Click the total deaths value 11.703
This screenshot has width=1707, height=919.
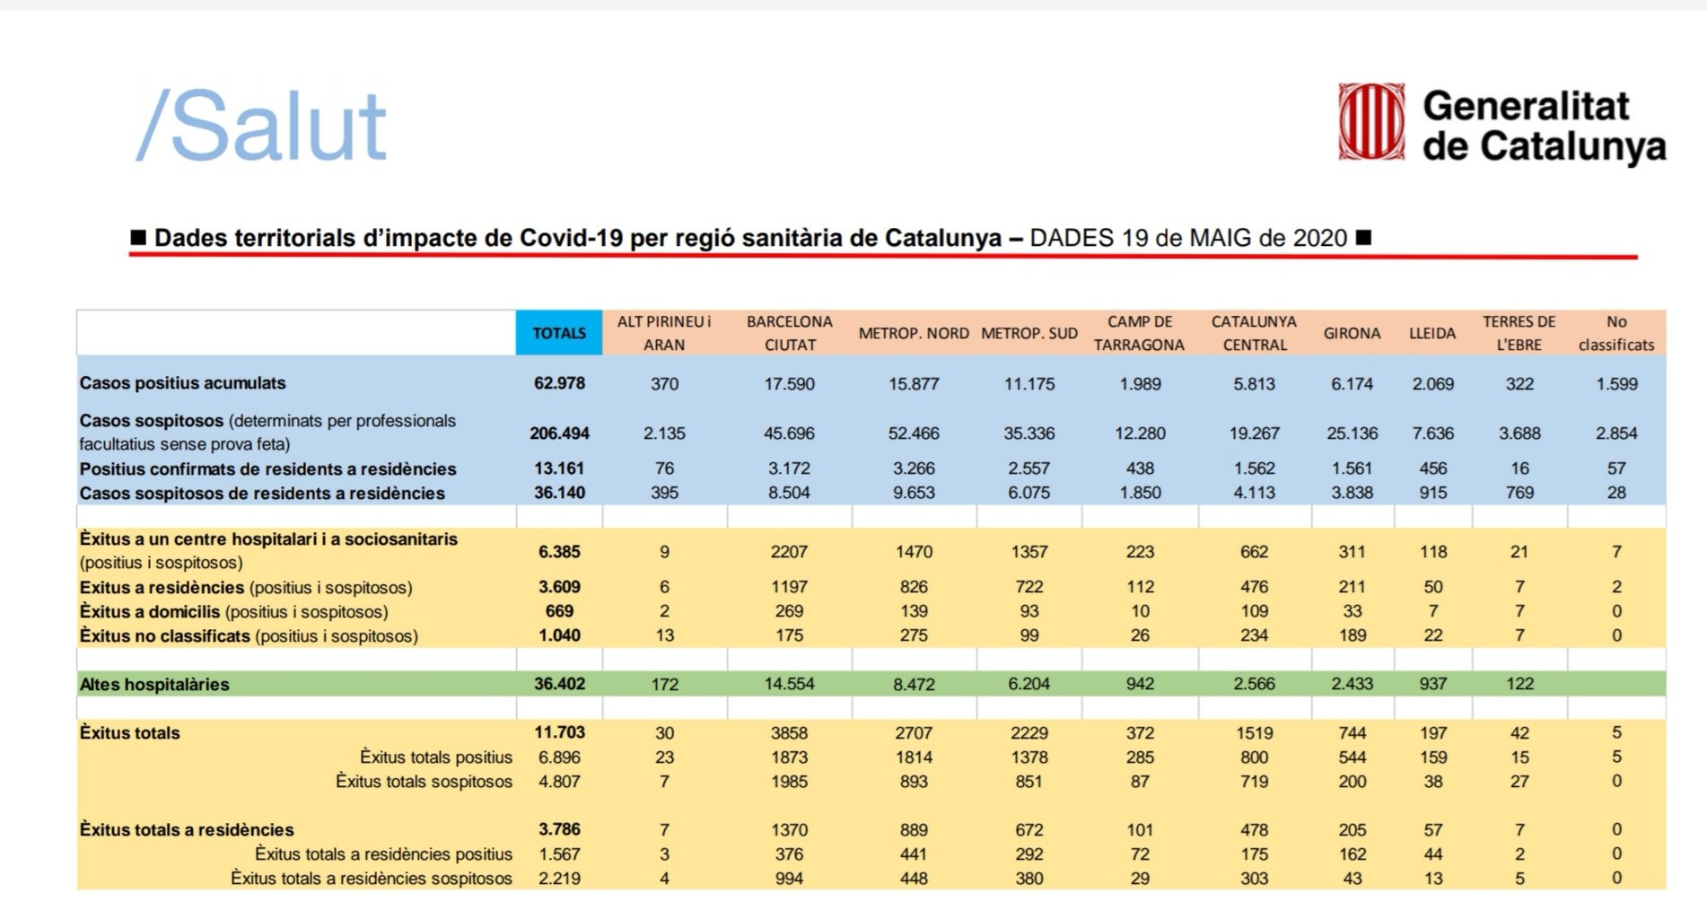559,733
